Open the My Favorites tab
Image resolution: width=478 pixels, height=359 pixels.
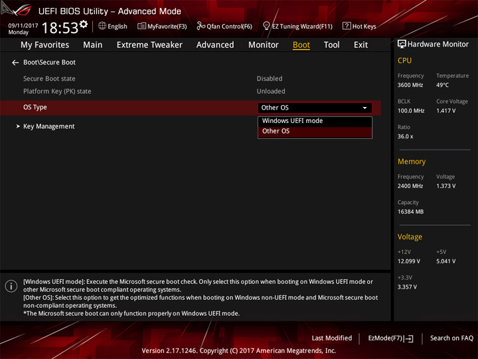(x=45, y=45)
